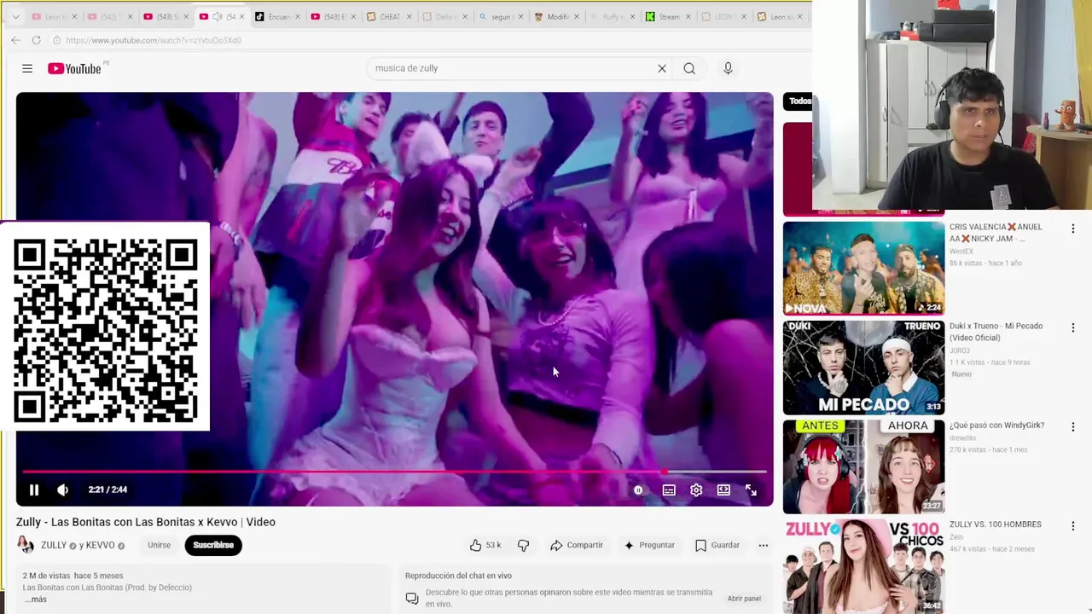Mute the tab via its speaker icon
Viewport: 1092px width, 614px height.
218,16
